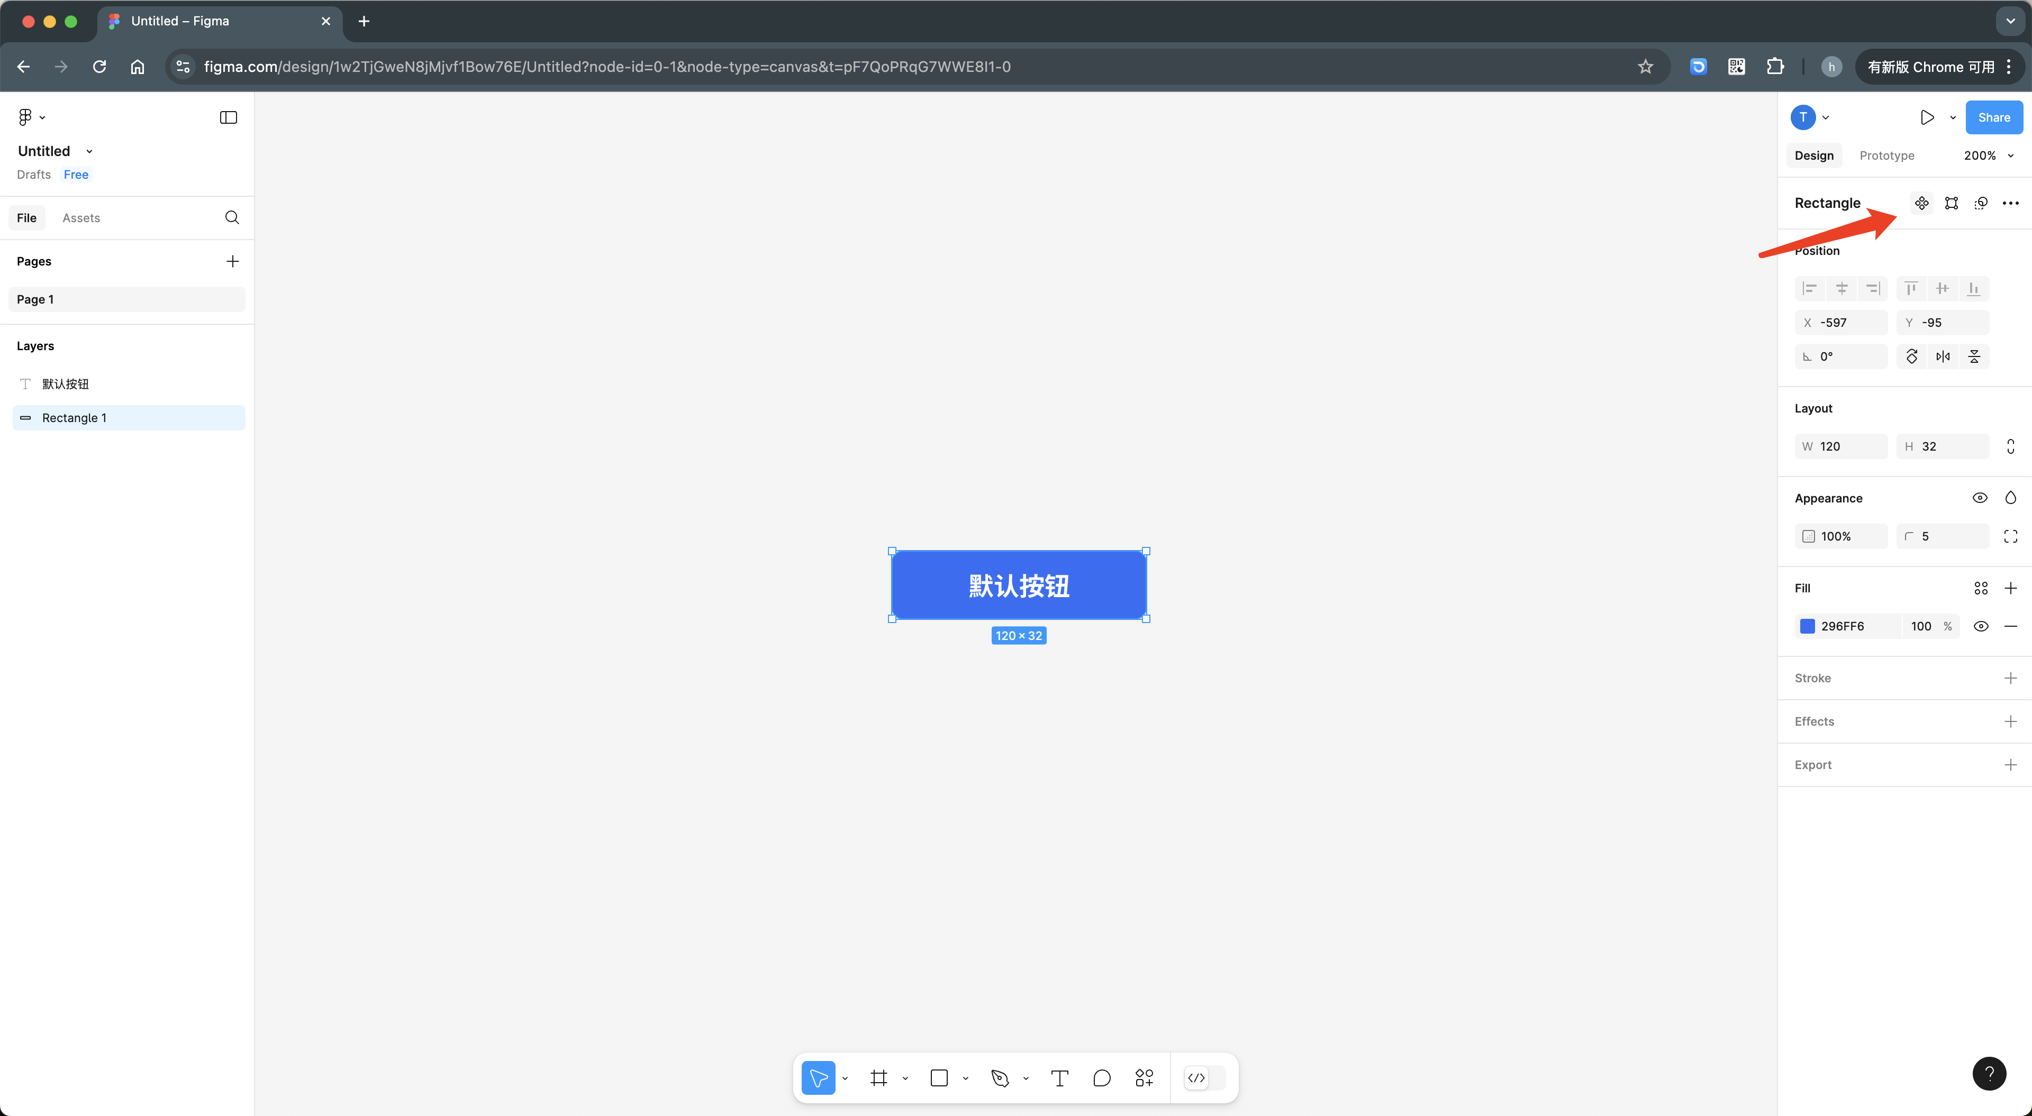Screen dimensions: 2032x1116
Task: Align bottom icon in Position
Action: coord(1974,289)
